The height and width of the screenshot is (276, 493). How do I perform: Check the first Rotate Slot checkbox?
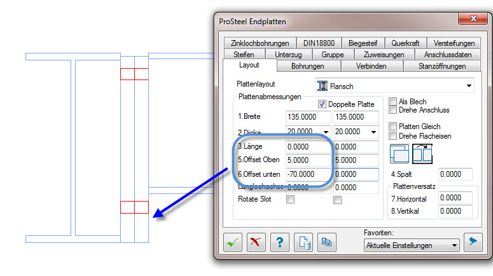290,199
